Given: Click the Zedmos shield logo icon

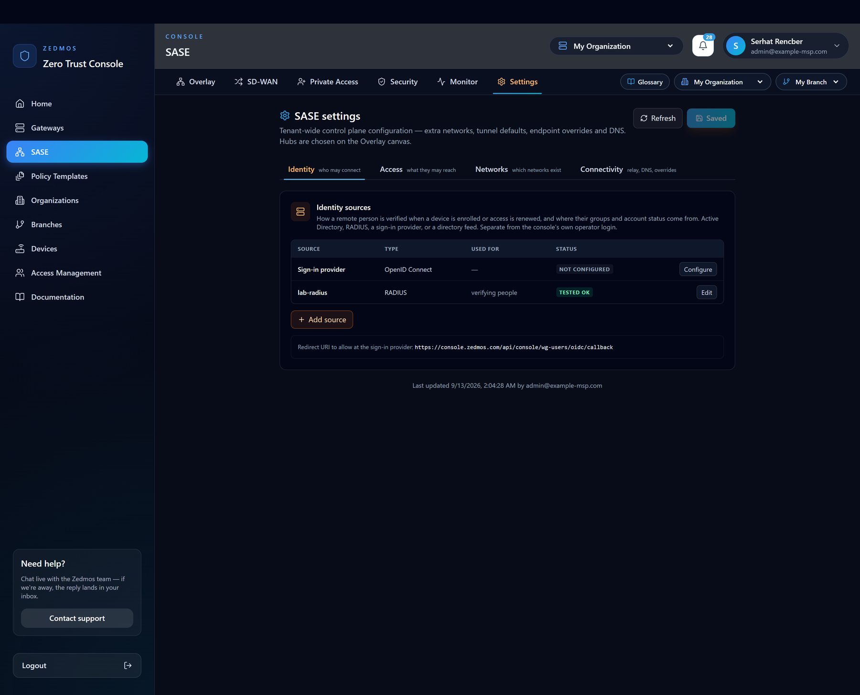Looking at the screenshot, I should (x=25, y=56).
